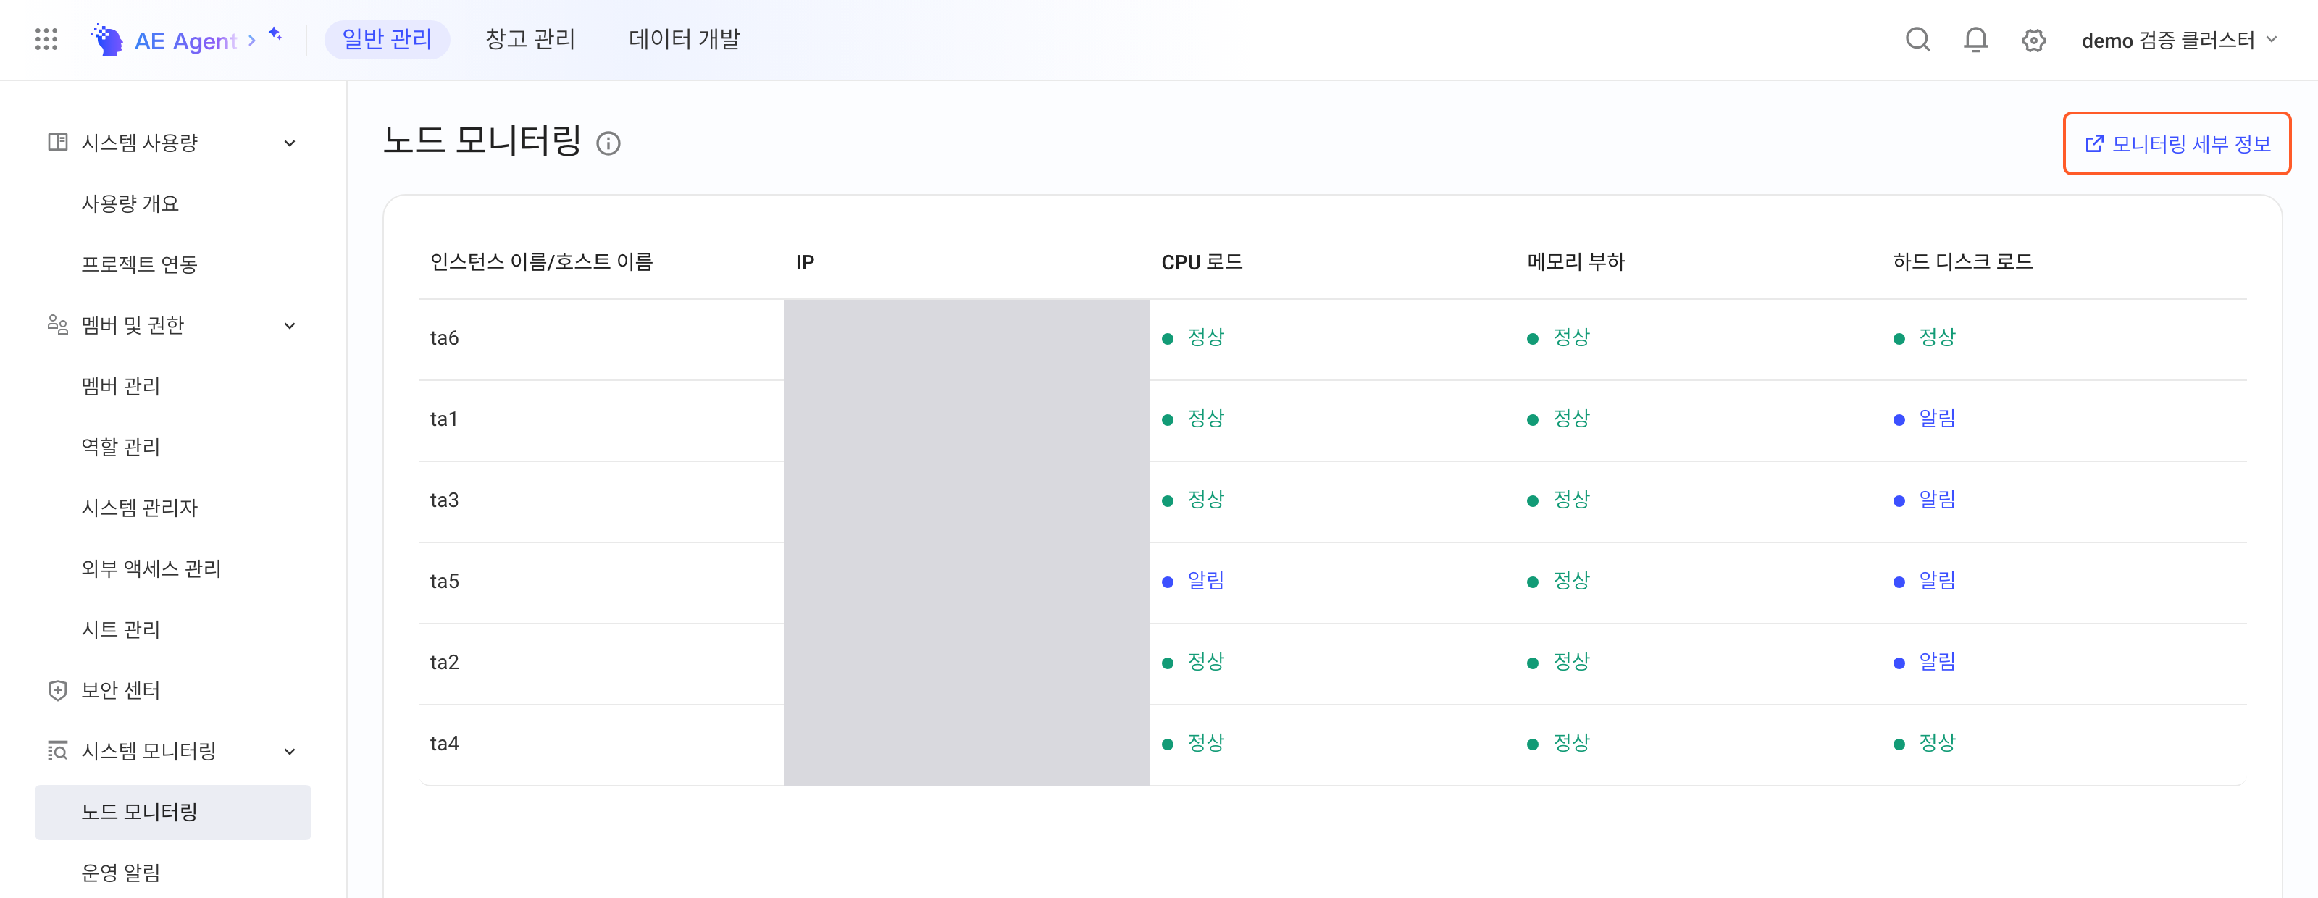Open the app grid launcher icon

coord(46,40)
